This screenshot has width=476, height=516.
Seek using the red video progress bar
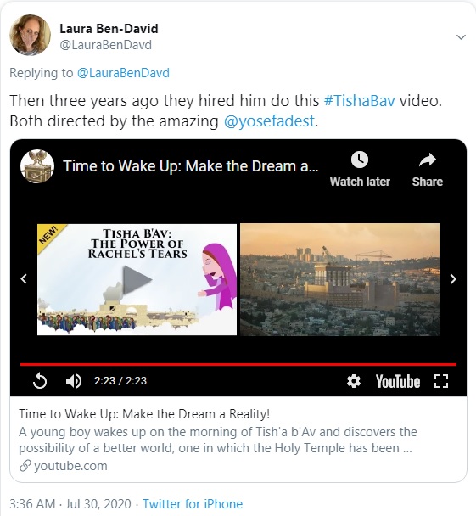[x=238, y=364]
